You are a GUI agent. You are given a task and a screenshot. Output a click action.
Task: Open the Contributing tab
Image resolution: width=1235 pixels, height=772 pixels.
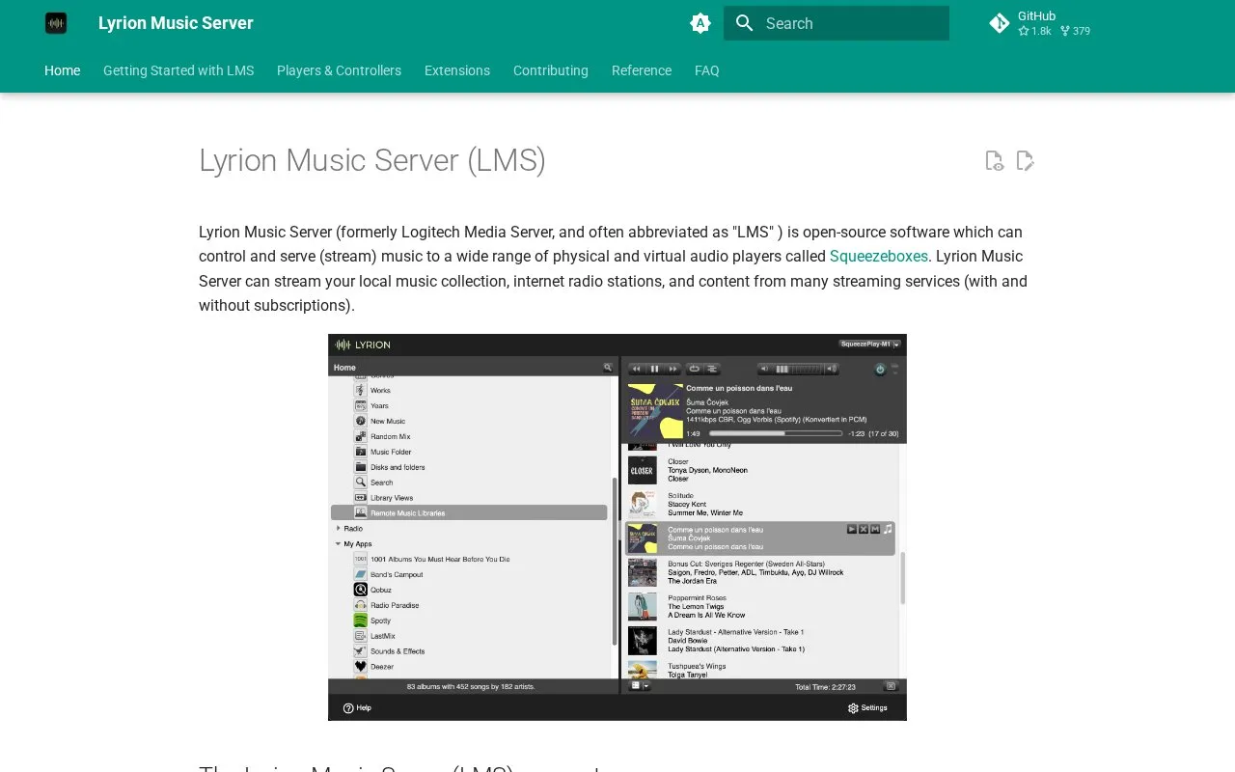coord(551,70)
